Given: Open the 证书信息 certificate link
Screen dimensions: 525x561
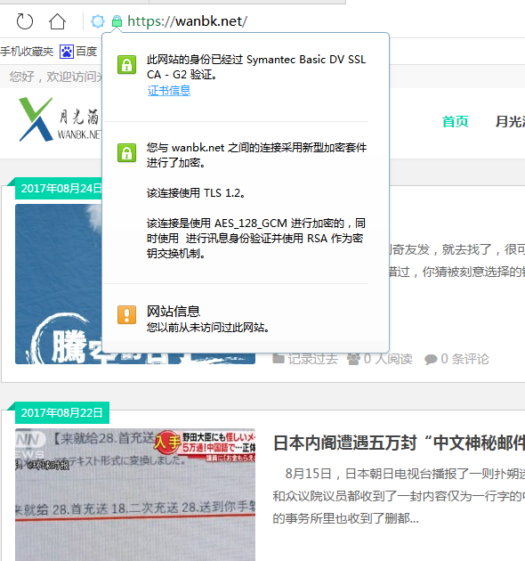Looking at the screenshot, I should point(169,91).
